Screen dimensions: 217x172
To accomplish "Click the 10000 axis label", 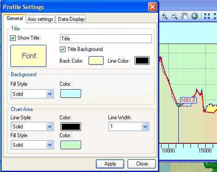I will [168, 151].
